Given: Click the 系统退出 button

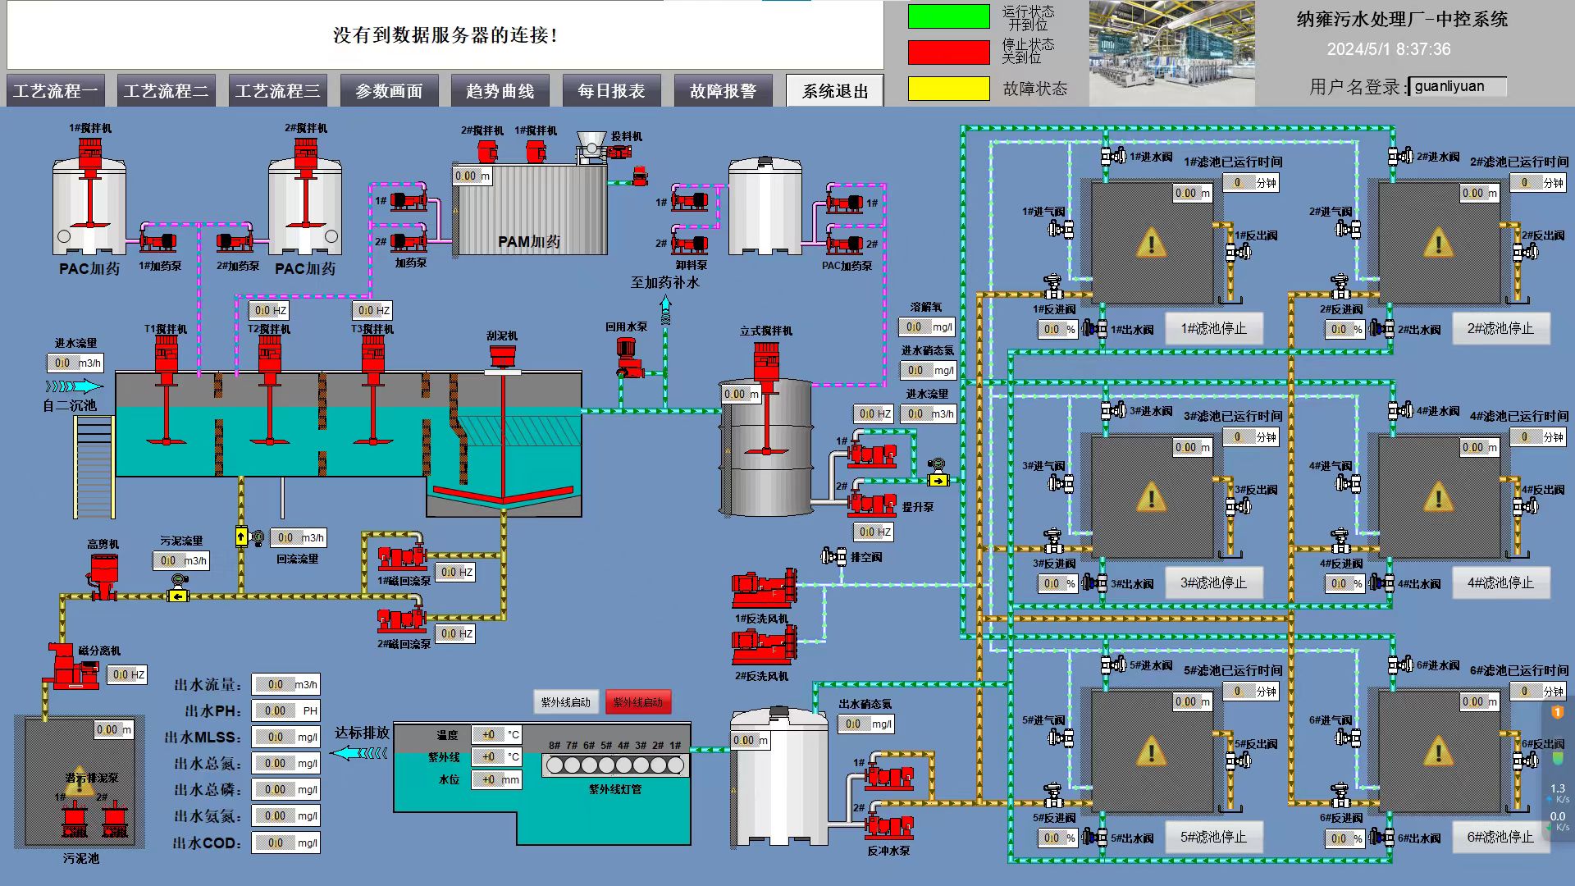Looking at the screenshot, I should click(834, 90).
